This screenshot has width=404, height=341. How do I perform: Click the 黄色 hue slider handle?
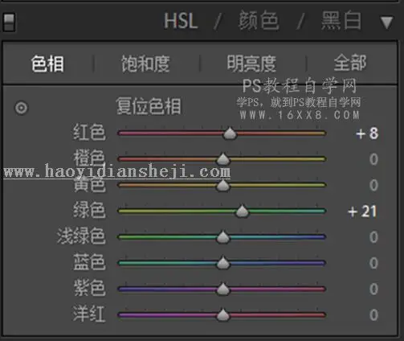[222, 185]
